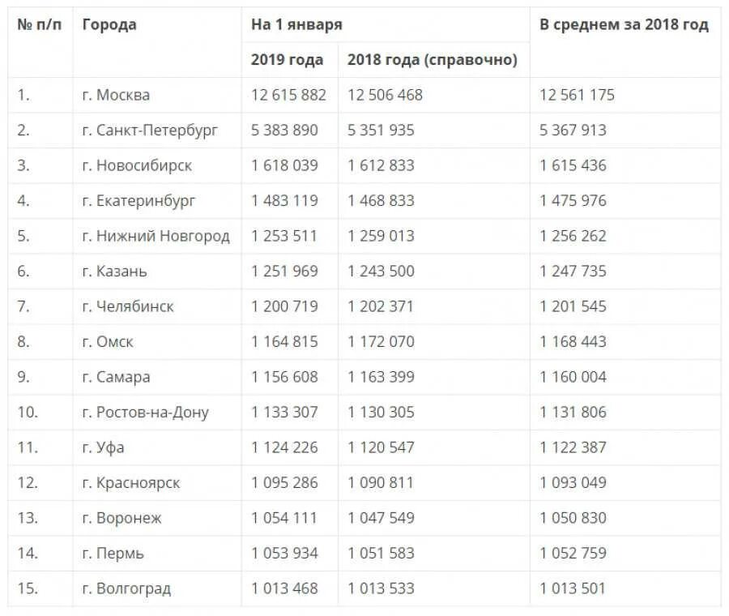729x616 pixels.
Task: Select Ufa's average value 1 122 387
Action: coord(573,447)
